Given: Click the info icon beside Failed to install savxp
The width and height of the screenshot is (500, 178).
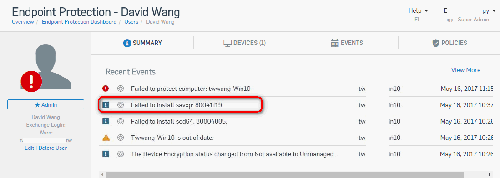Looking at the screenshot, I should [x=106, y=105].
